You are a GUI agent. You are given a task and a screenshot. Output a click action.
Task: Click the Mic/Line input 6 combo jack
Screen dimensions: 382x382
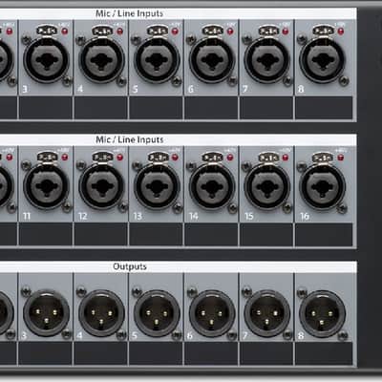212,60
